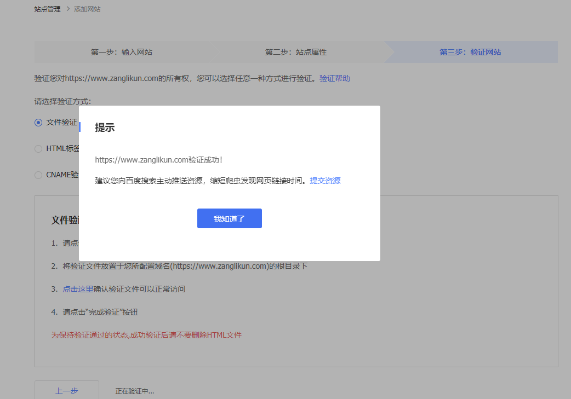
Task: Click the 正在验证中 status text
Action: point(134,391)
